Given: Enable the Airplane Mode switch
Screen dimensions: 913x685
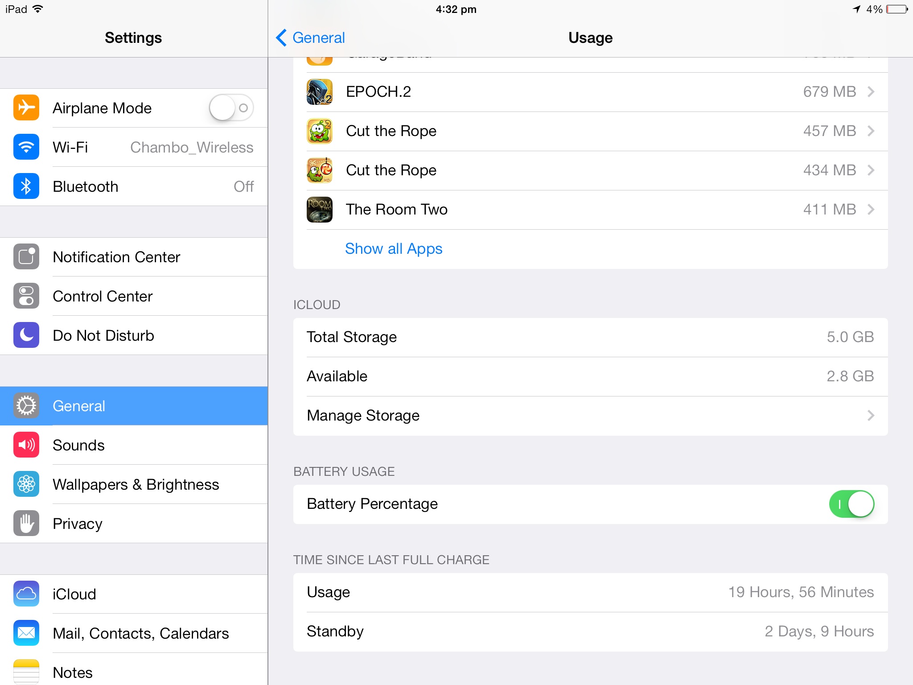Looking at the screenshot, I should coord(231,108).
